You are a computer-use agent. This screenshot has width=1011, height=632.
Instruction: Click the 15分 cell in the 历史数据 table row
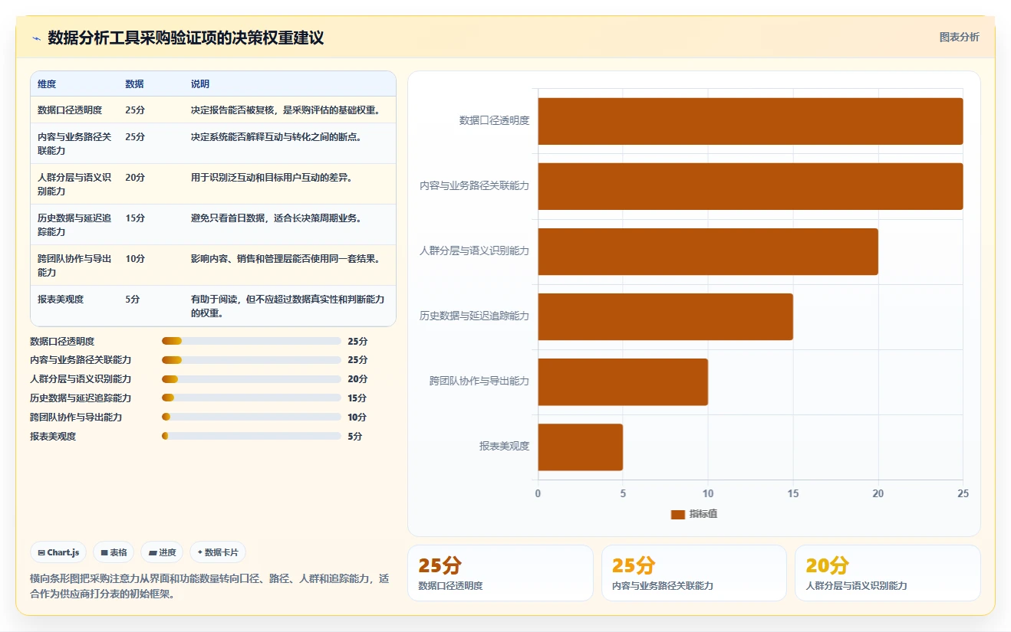135,218
